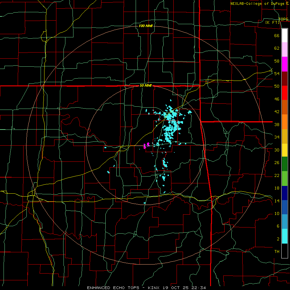This screenshot has height=290, width=290.
Task: Click the '62' legend value
Action: point(277,48)
